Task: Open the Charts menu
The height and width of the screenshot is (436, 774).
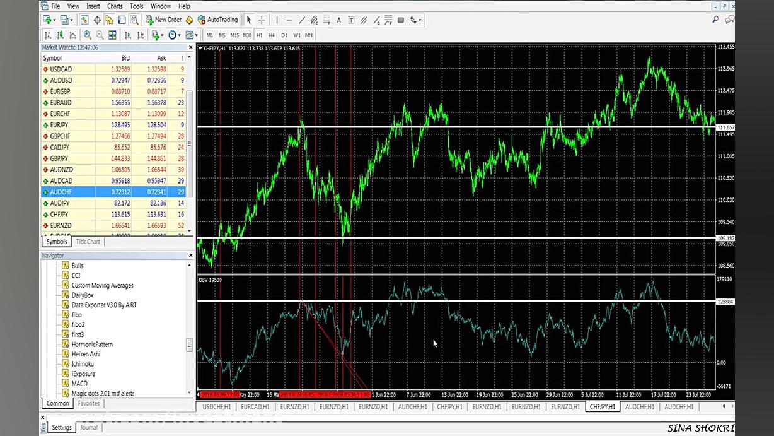Action: coord(115,6)
